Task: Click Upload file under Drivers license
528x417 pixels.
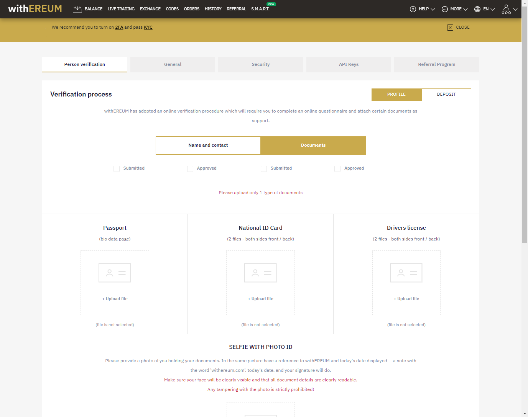Action: click(406, 298)
